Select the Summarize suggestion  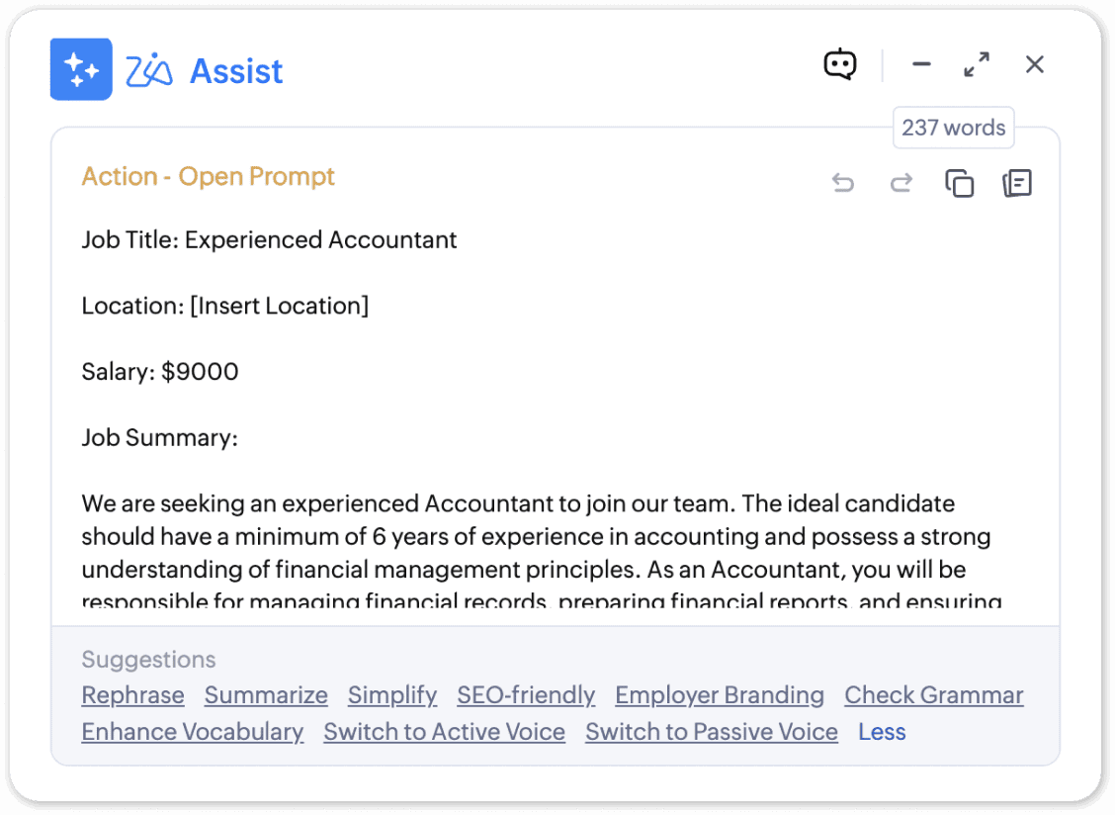(x=266, y=695)
